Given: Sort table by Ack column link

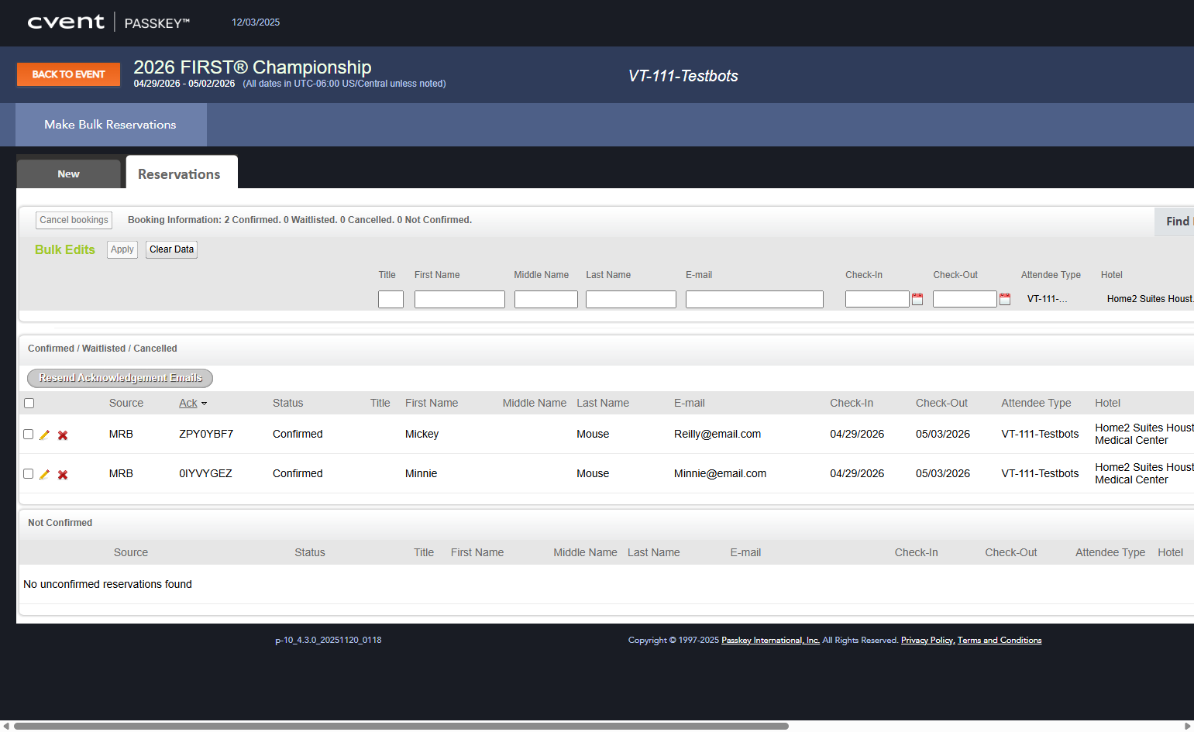Looking at the screenshot, I should point(188,403).
